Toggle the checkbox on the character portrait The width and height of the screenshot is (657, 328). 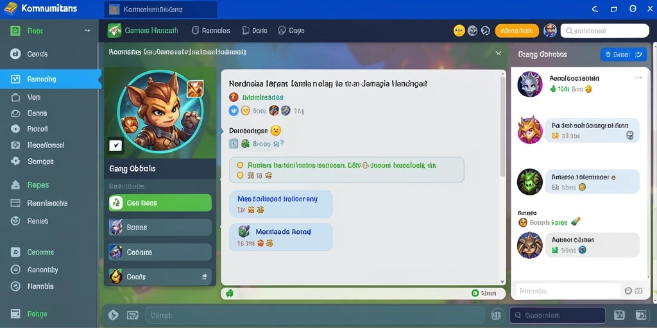[115, 145]
